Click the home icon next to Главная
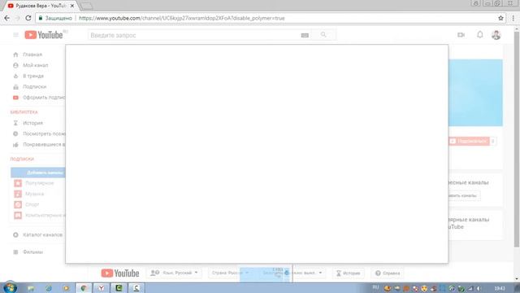Viewport: 520px width, 293px height. [15, 55]
